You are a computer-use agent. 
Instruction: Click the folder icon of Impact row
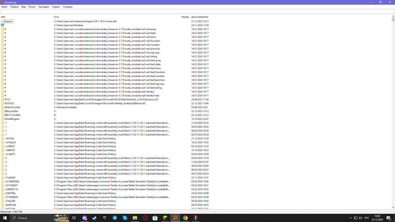(2, 21)
